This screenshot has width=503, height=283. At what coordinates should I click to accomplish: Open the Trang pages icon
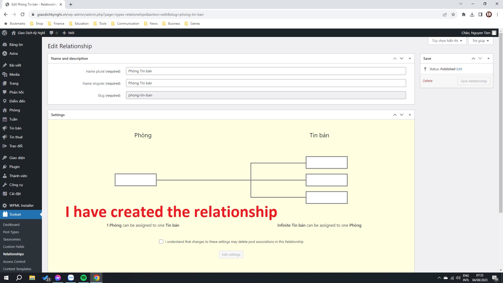point(5,83)
